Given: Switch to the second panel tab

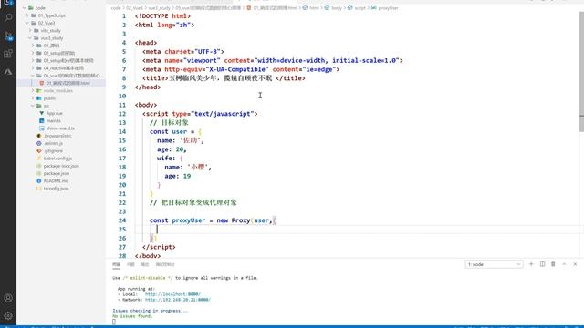Looking at the screenshot, I should point(130,264).
